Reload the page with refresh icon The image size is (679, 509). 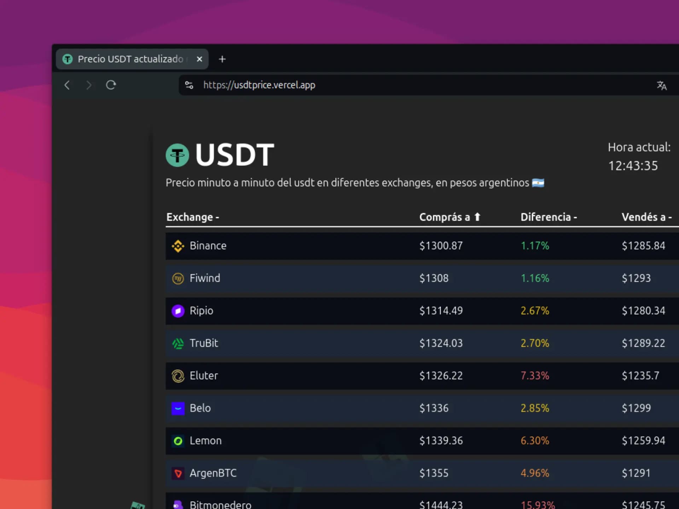111,85
